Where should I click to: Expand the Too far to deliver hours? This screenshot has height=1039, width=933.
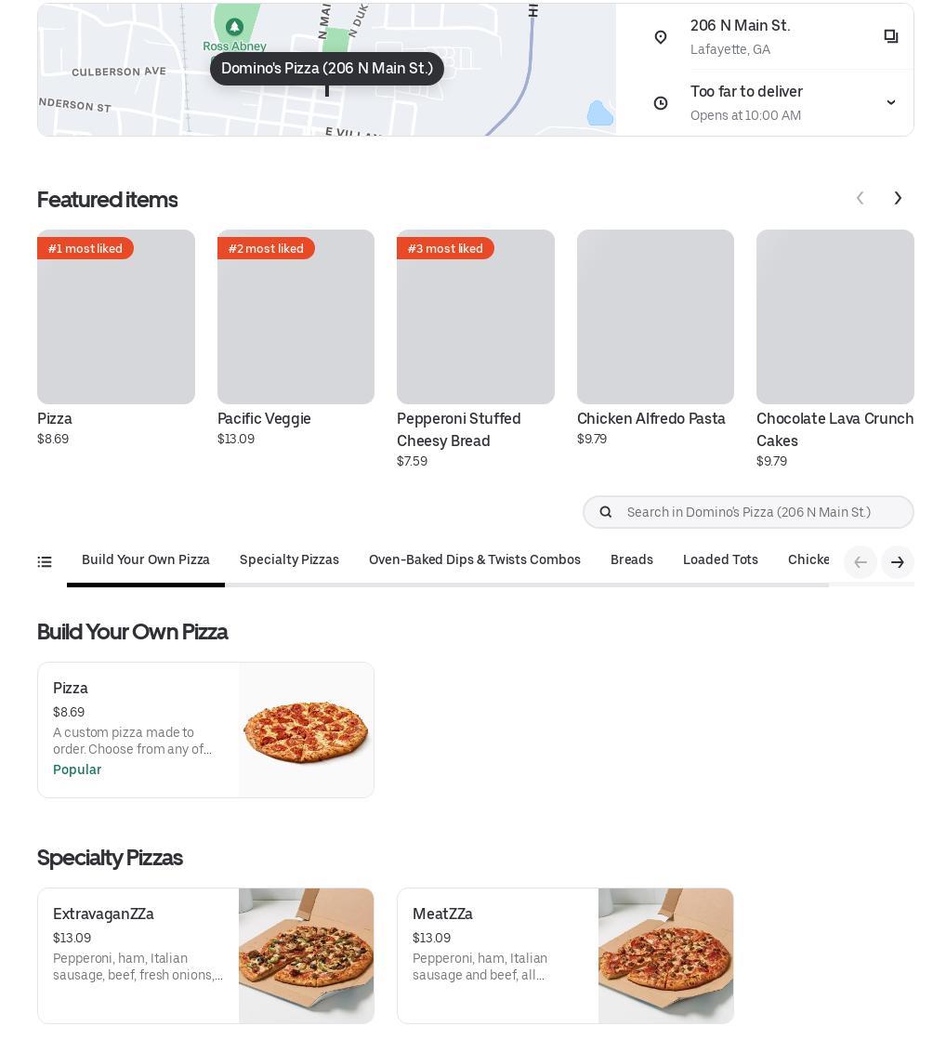coord(890,102)
